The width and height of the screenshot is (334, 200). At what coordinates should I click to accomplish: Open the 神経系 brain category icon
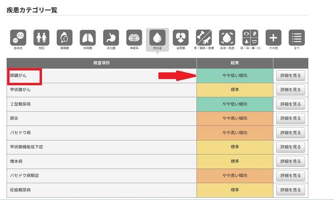pyautogui.click(x=134, y=38)
